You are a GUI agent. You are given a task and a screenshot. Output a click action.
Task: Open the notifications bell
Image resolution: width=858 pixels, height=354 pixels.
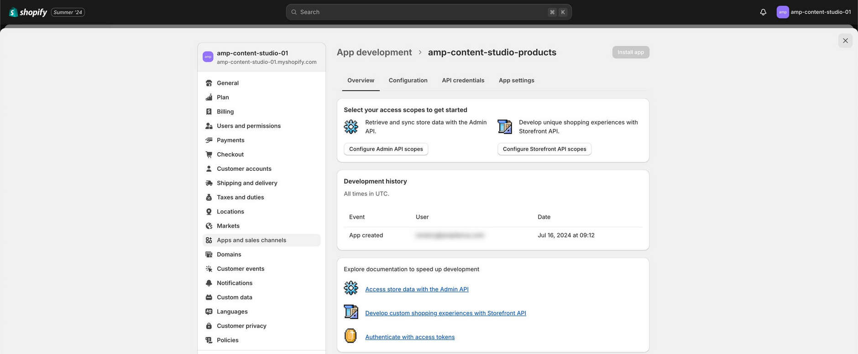(763, 12)
